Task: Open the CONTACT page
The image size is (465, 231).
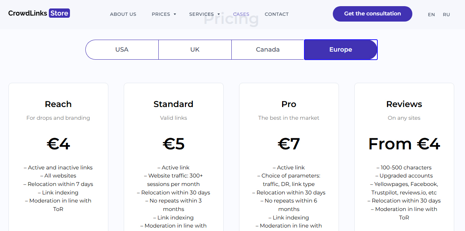Action: [276, 14]
